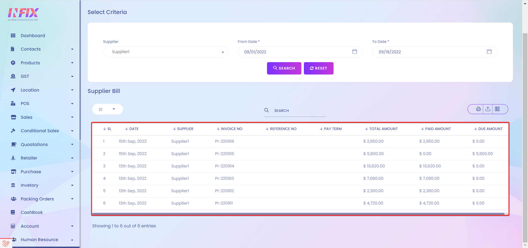Click the Invetory bank icon

[13, 185]
